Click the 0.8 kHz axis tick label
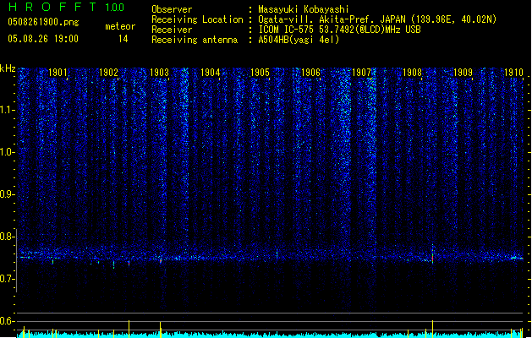 point(7,237)
